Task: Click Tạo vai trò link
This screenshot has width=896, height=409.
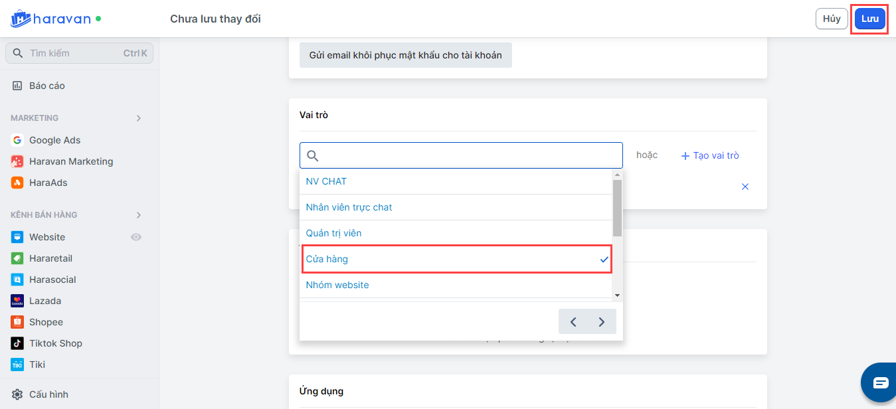Action: (710, 155)
